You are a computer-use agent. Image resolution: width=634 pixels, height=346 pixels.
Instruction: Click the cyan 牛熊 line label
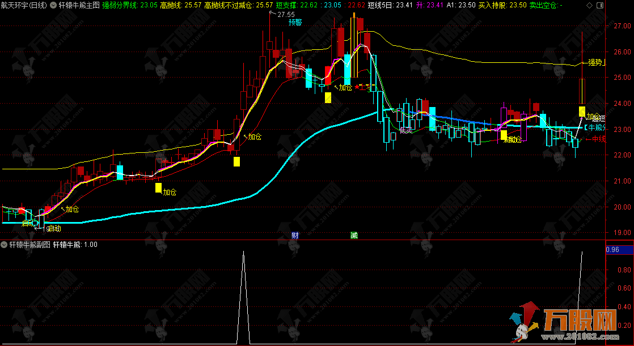595,128
